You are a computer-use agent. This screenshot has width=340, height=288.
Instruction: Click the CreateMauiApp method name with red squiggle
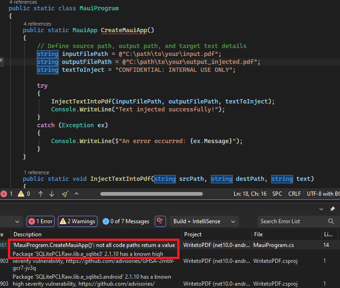[124, 30]
